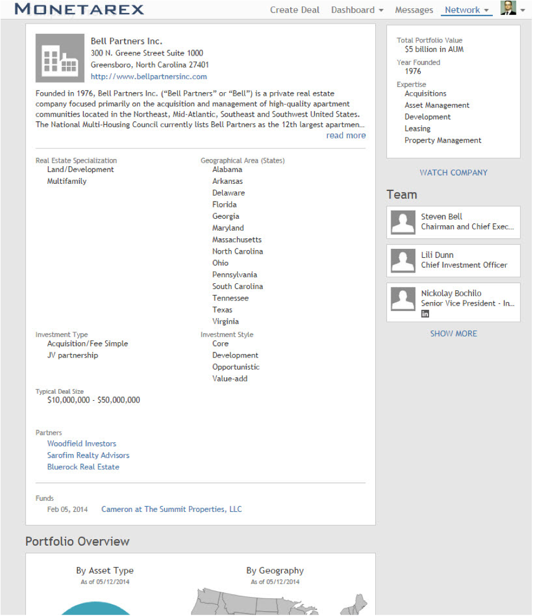Click the By Geography US map
This screenshot has width=533, height=616.
click(x=279, y=601)
